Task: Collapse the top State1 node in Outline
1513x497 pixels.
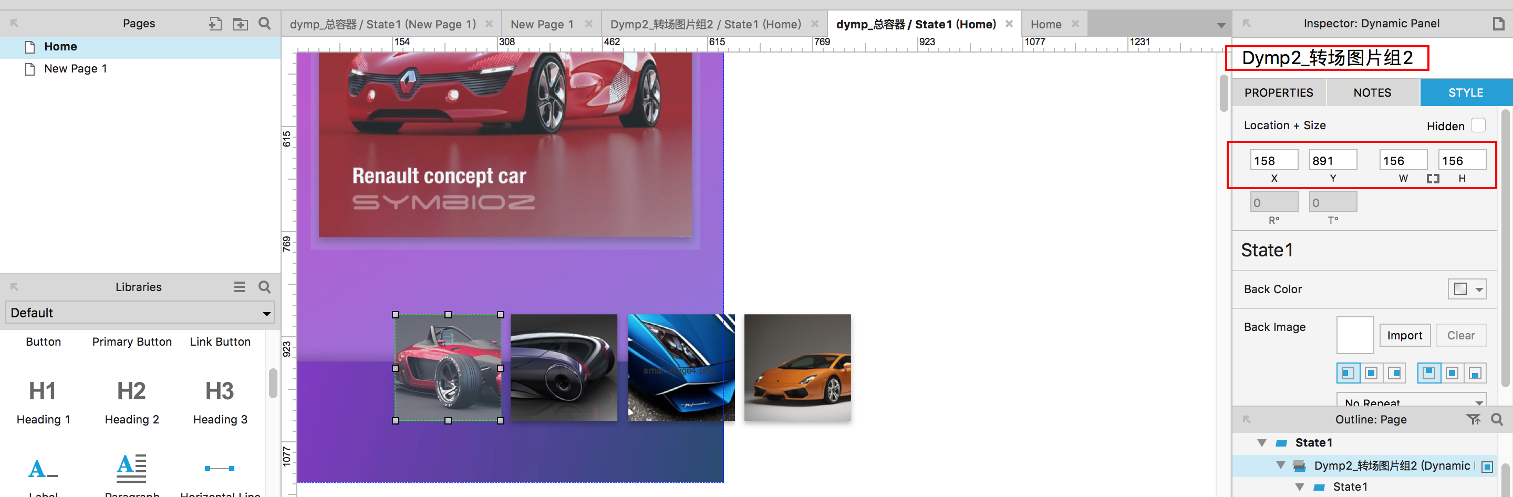Action: [1261, 443]
